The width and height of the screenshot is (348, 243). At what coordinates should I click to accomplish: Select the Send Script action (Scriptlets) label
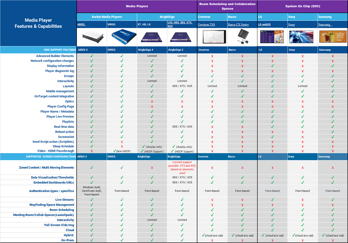pos(53,142)
